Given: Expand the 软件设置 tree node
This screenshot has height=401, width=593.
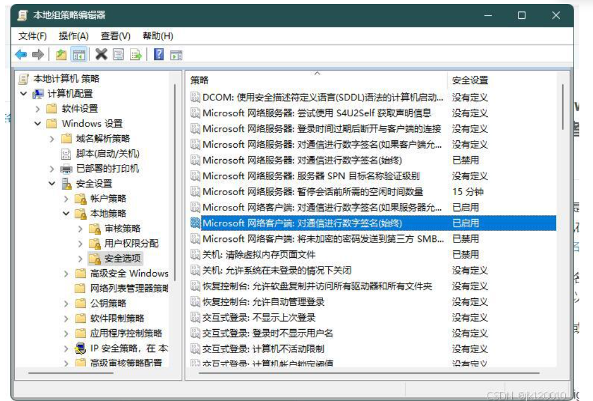Looking at the screenshot, I should (38, 109).
